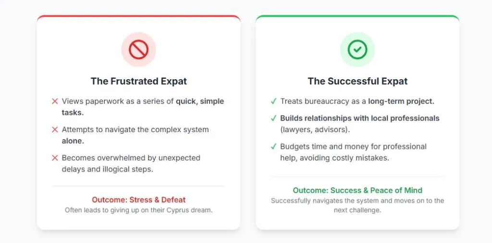
Task: Select 'The Successful Expat' heading
Action: point(357,81)
